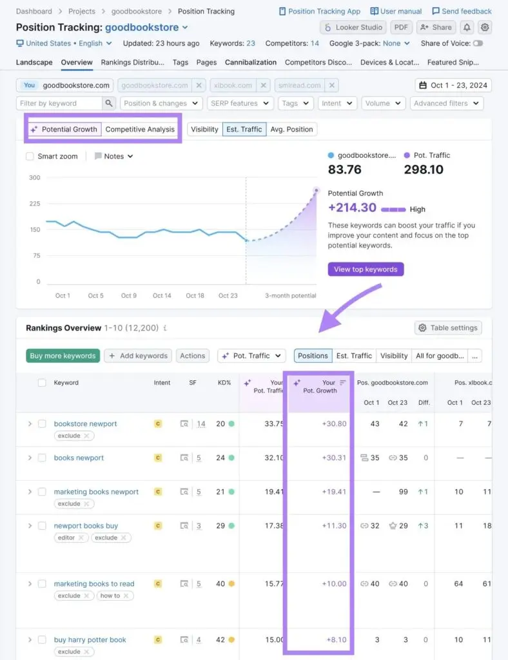Enable the Smart zoom checkbox
This screenshot has height=660, width=508.
pos(30,156)
